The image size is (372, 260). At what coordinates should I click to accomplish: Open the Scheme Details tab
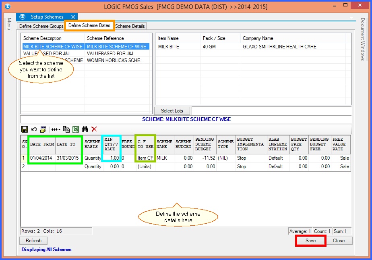point(130,26)
